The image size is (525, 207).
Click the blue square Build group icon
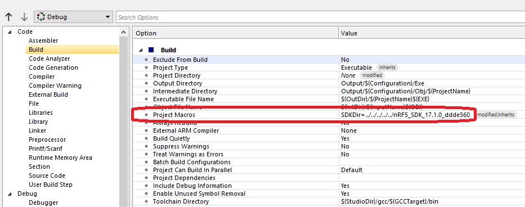pos(151,50)
